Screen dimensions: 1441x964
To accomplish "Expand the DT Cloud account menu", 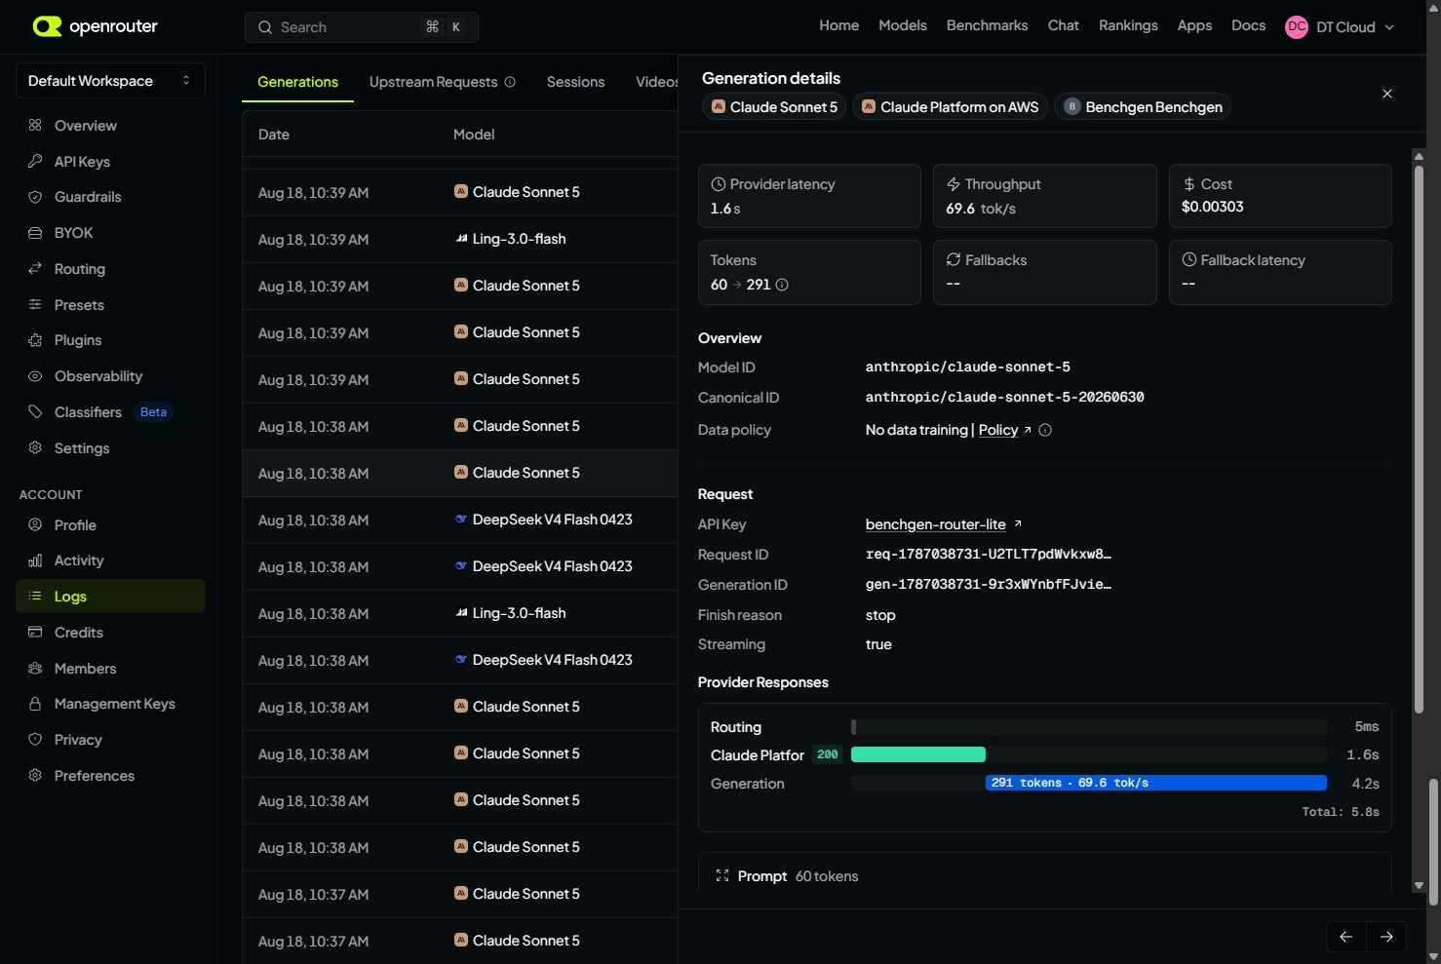I will [x=1341, y=27].
